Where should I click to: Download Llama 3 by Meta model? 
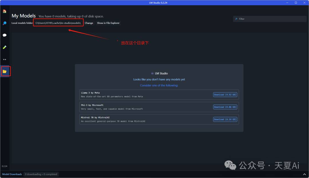pos(225,95)
